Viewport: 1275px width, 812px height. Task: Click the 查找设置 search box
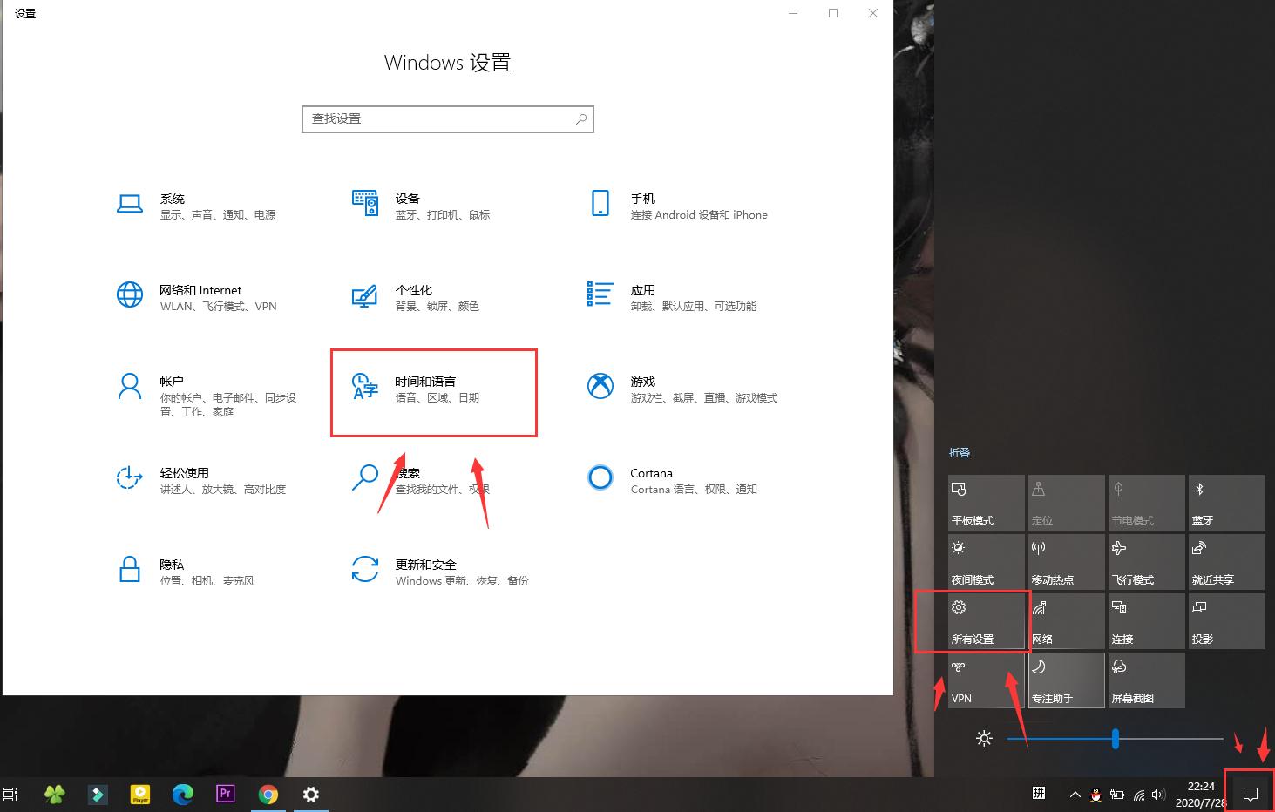click(x=447, y=118)
